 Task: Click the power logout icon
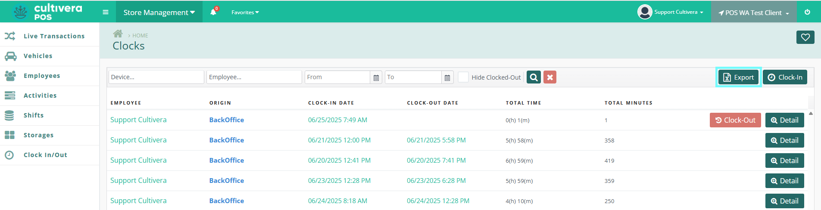point(807,12)
